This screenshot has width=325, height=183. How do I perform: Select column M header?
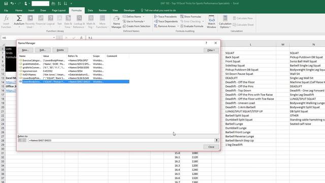283,44
